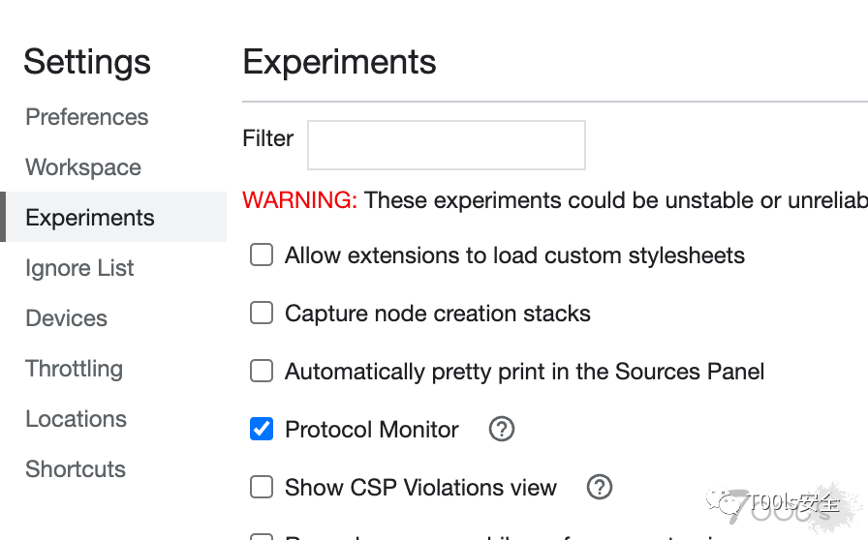Image resolution: width=868 pixels, height=540 pixels.
Task: Click the Show CSP Violations view label
Action: [420, 488]
